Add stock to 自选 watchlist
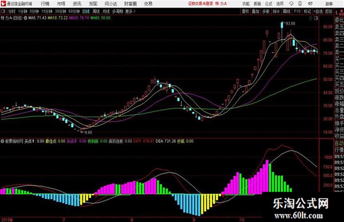344x222 pixels. coord(318,11)
